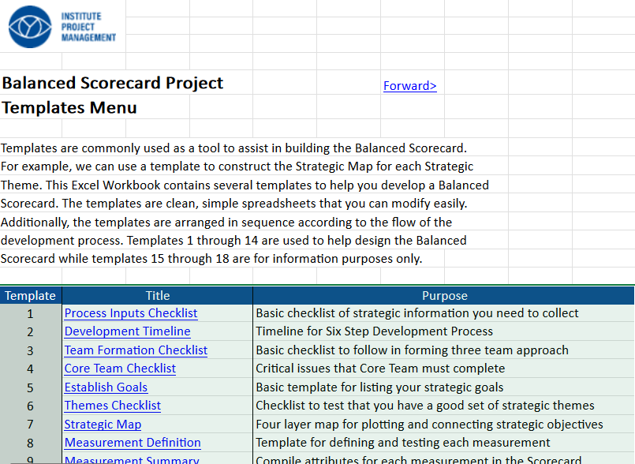
Task: Select 'Four layer map for plotting' purpose cell
Action: point(444,425)
